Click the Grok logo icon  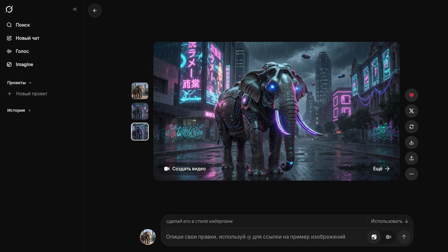click(x=9, y=9)
